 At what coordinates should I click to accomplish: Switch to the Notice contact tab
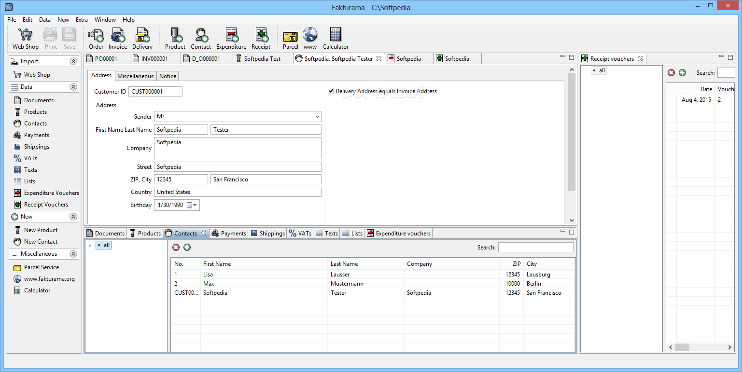[x=168, y=76]
